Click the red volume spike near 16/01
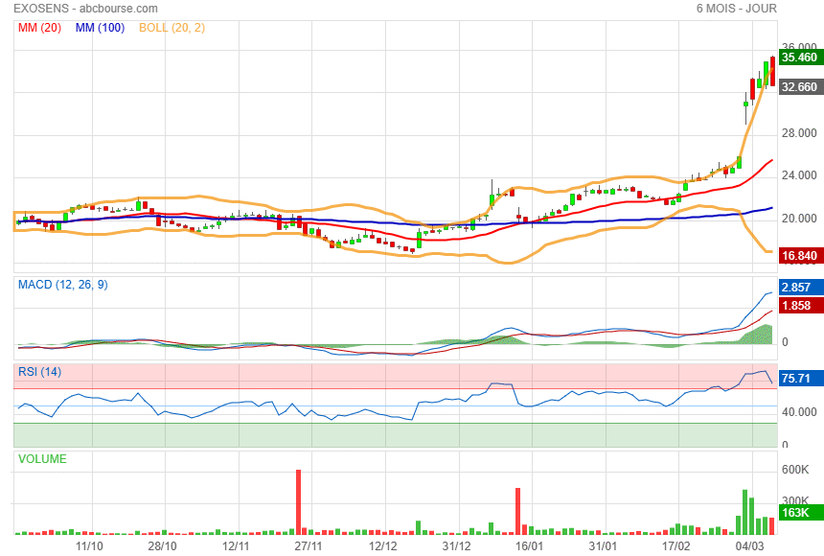 point(517,511)
